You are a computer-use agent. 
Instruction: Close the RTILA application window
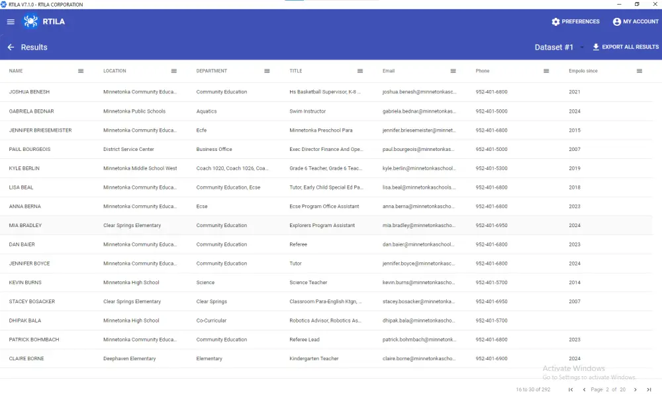tap(655, 4)
